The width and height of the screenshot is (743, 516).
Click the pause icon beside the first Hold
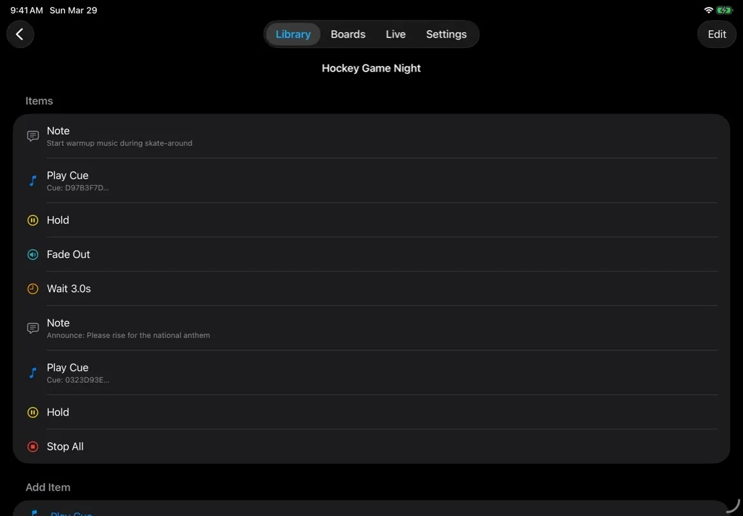[32, 220]
